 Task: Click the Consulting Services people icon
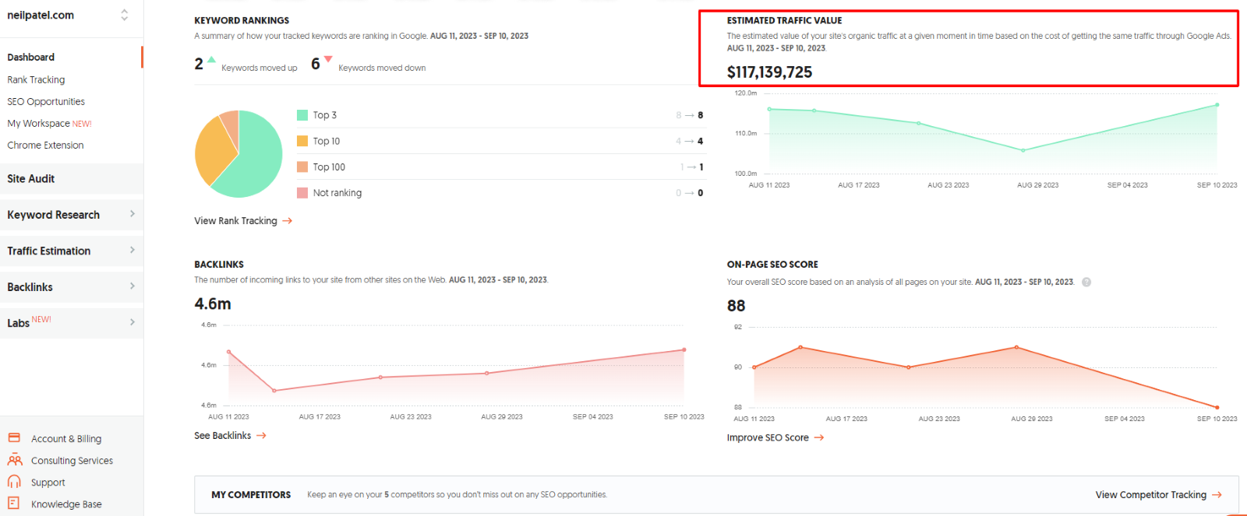click(14, 460)
